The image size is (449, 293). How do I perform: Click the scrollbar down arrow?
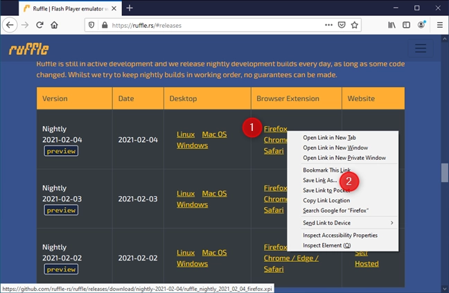click(x=444, y=289)
